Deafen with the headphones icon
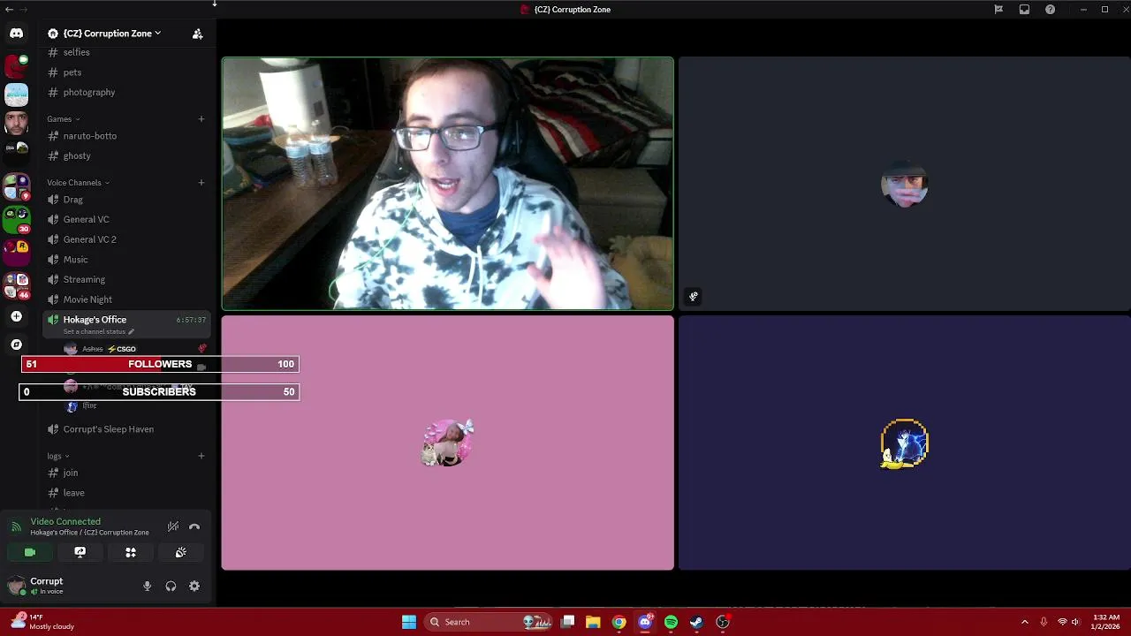The image size is (1131, 636). (171, 586)
